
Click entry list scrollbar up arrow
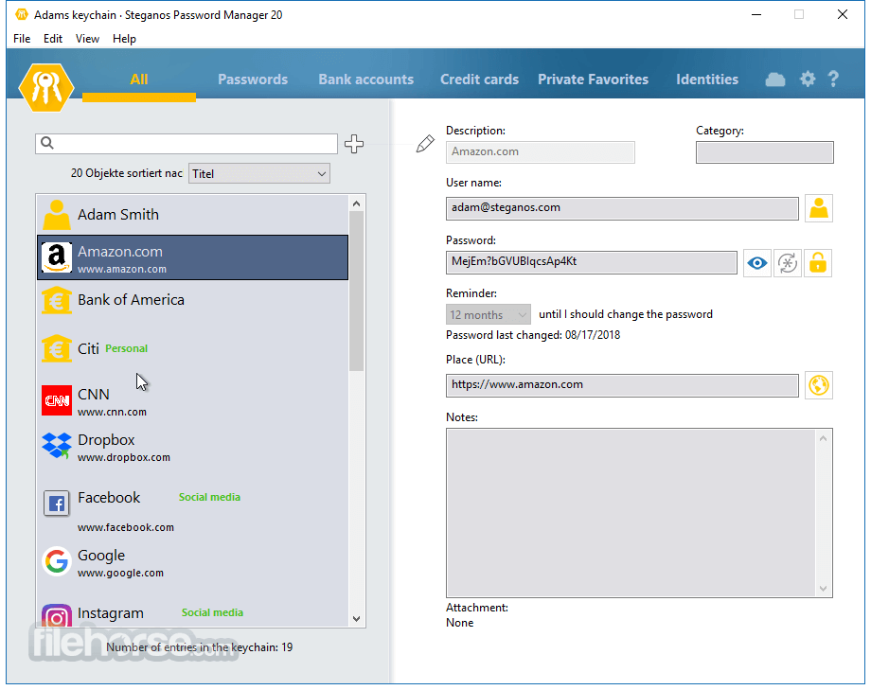pos(357,203)
